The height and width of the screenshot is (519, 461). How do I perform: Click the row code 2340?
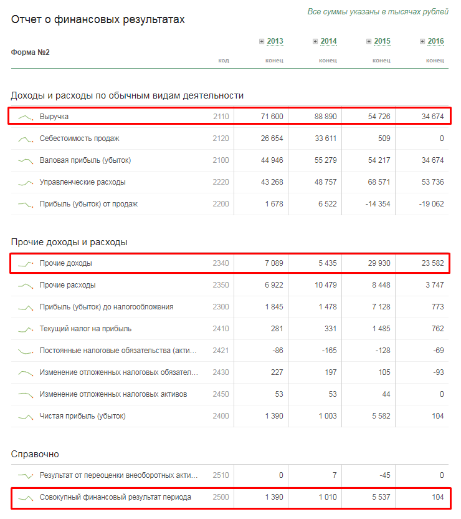[221, 263]
